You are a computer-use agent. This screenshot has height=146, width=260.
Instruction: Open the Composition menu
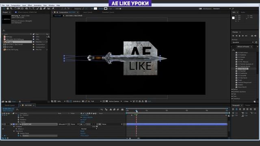(x=15, y=5)
